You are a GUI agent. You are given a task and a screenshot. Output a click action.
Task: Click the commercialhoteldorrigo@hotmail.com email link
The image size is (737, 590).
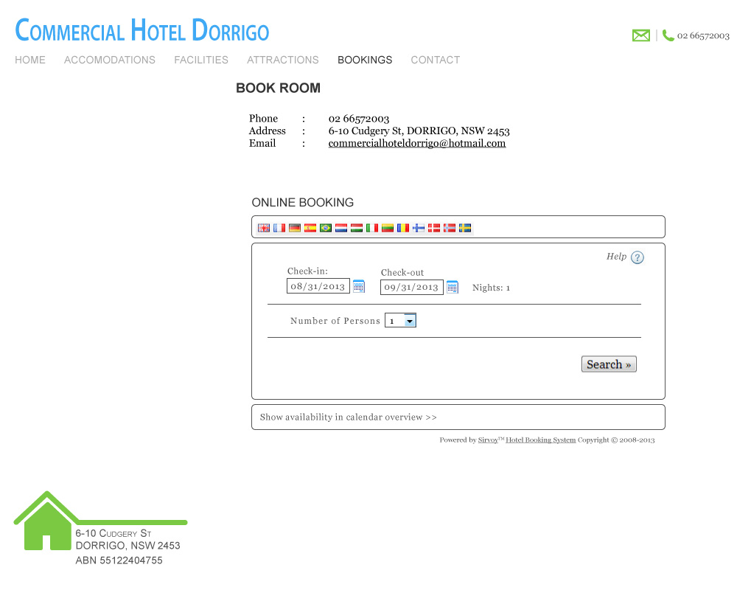pos(417,144)
